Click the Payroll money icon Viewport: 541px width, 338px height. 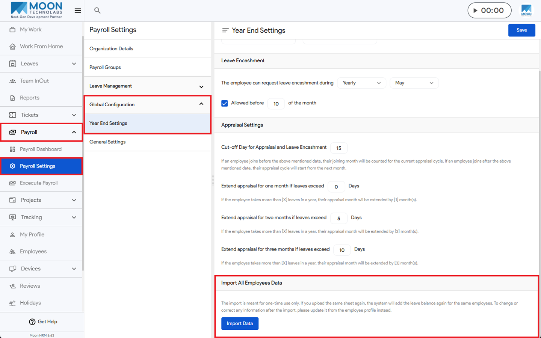click(x=12, y=132)
